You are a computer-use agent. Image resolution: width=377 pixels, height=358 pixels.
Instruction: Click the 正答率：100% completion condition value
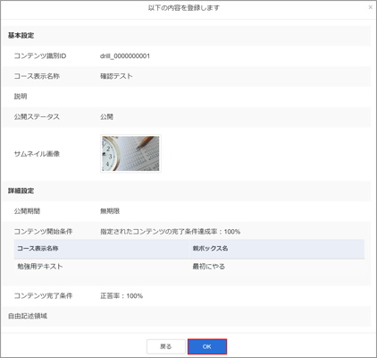(x=121, y=296)
